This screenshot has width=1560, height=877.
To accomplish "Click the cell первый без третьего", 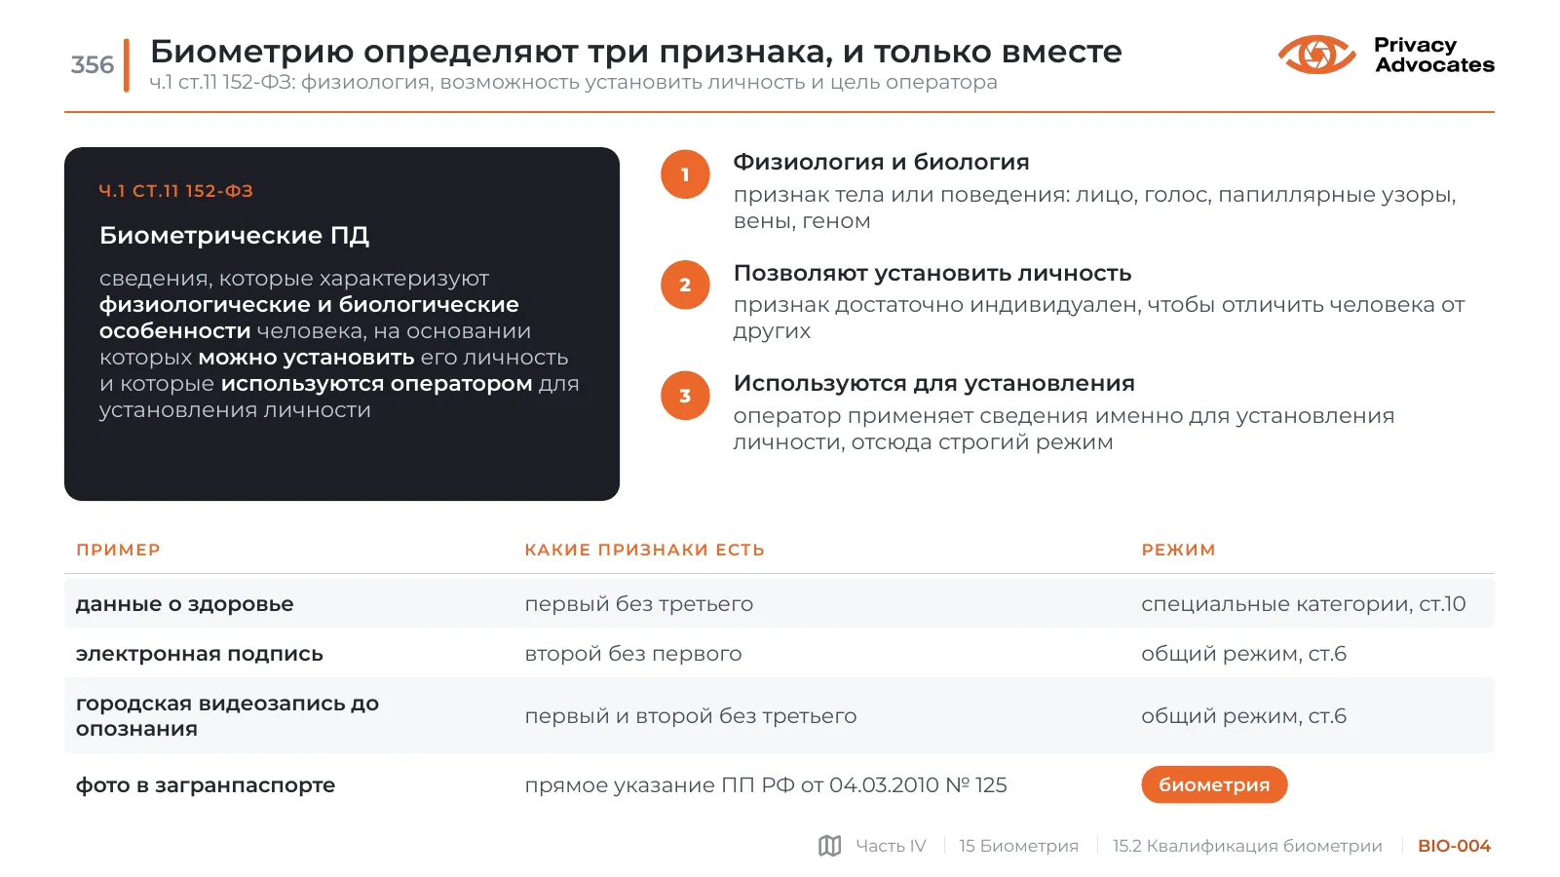I will tap(638, 604).
